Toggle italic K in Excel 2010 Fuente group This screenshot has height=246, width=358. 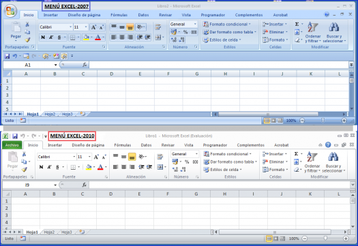49,167
